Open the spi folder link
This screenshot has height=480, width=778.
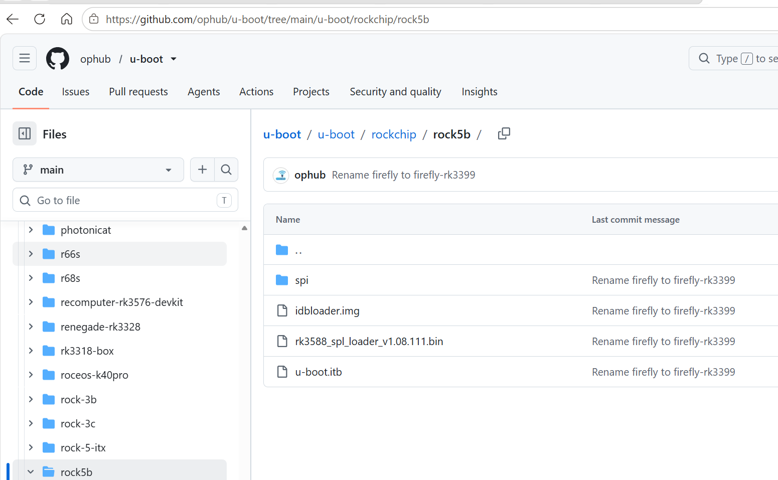point(301,280)
